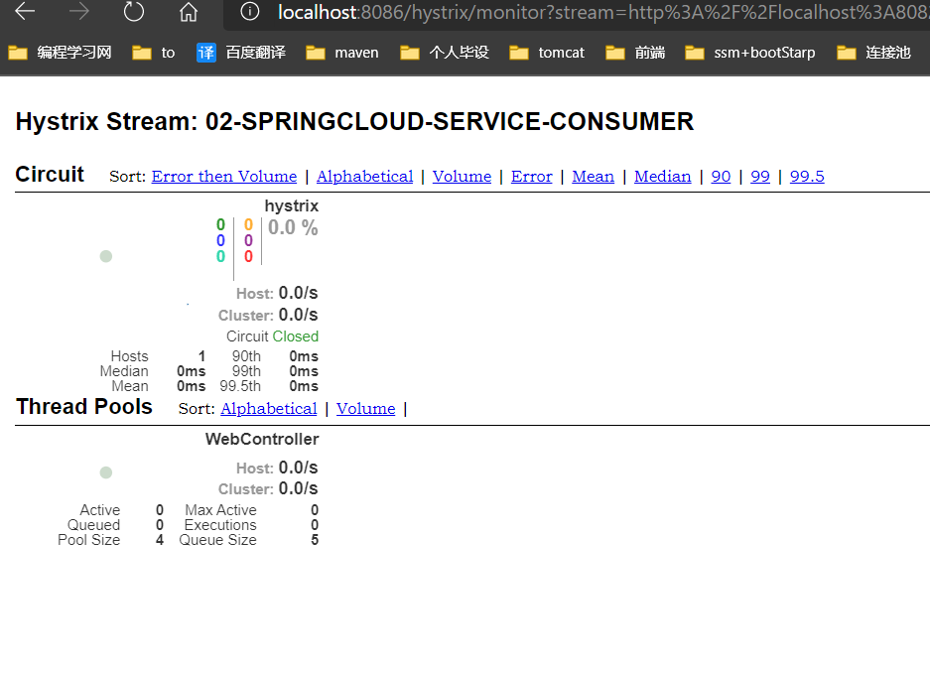Open the 百度翻译 bookmark icon

tap(205, 51)
